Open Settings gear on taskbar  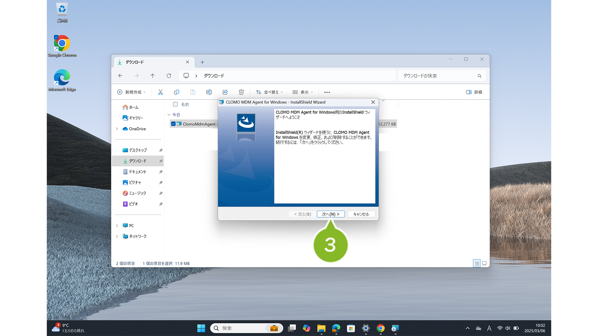[366, 328]
